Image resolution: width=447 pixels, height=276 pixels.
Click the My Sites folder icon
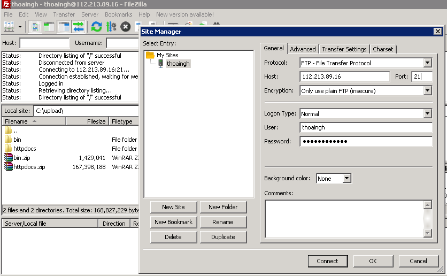click(150, 55)
